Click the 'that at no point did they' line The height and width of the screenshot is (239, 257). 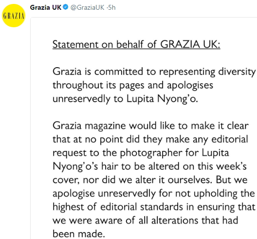[150, 140]
